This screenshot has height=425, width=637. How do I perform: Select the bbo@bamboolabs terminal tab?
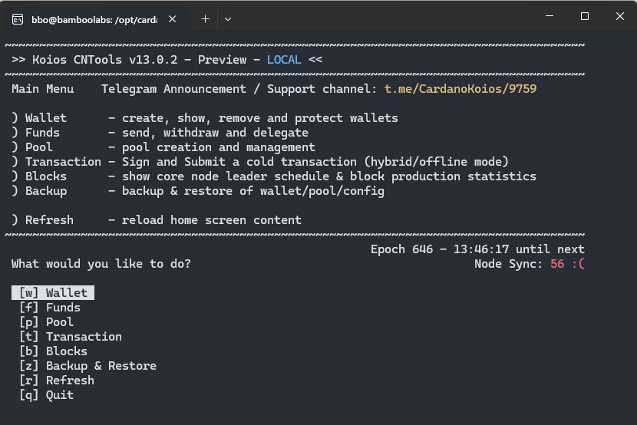(x=95, y=19)
